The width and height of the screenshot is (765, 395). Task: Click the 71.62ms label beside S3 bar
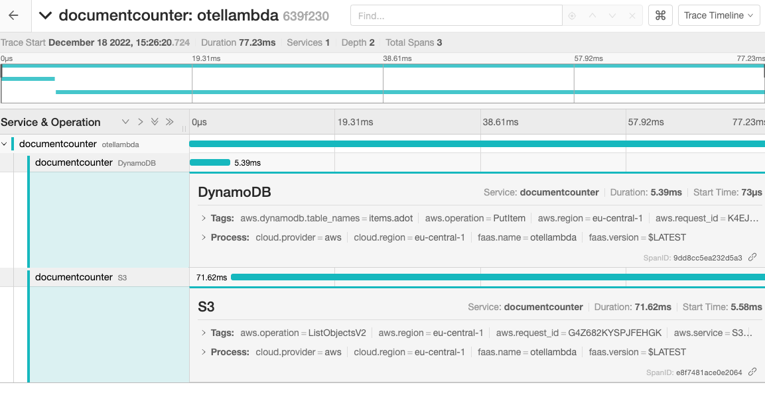[212, 278]
